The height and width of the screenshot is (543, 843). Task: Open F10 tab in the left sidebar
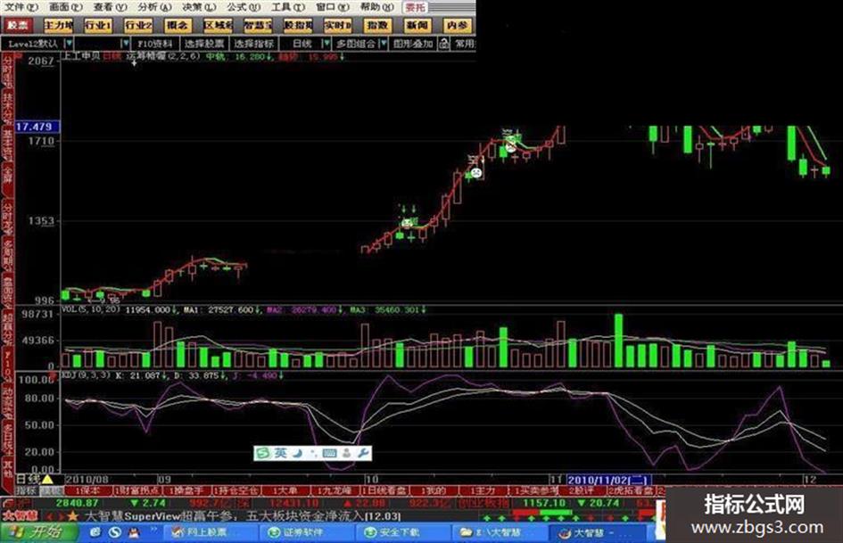[7, 364]
